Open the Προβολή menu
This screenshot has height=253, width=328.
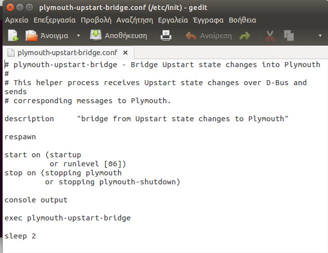coord(96,20)
